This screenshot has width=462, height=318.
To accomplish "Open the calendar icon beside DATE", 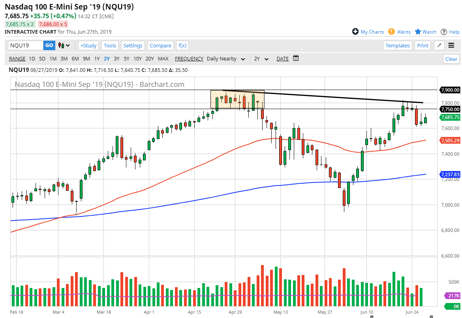I will pyautogui.click(x=296, y=58).
